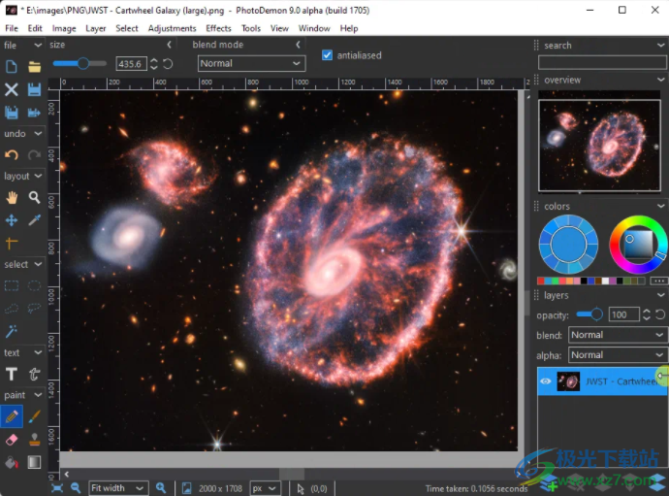Collapse the overview panel
669x496 pixels.
click(x=661, y=80)
